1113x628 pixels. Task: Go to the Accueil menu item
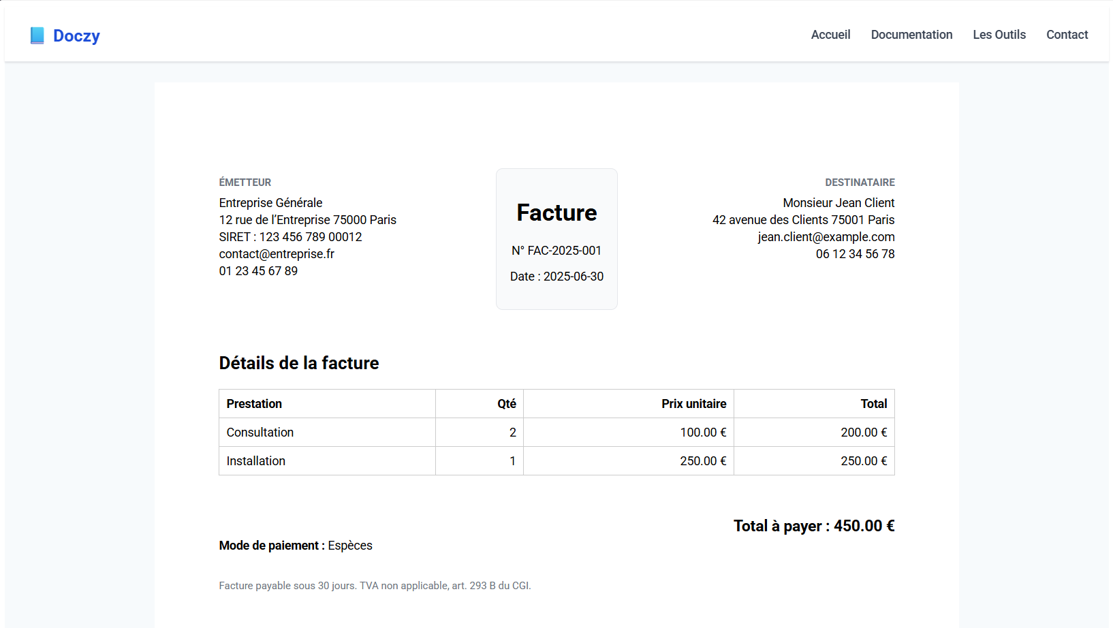click(x=830, y=35)
